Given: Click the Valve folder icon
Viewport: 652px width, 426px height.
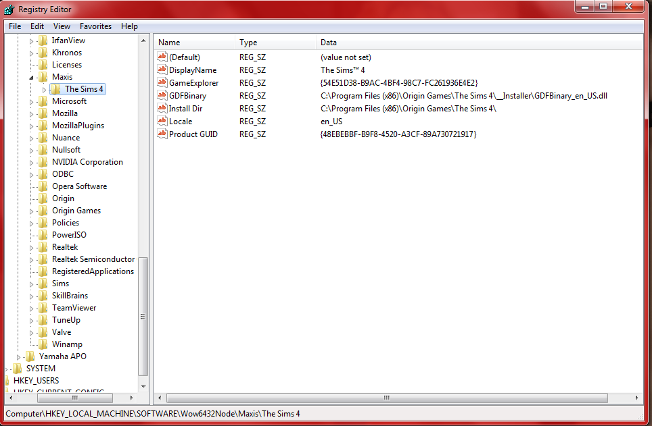Looking at the screenshot, I should [43, 331].
